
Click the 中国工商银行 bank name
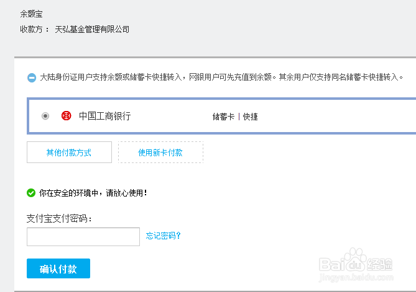pyautogui.click(x=104, y=116)
